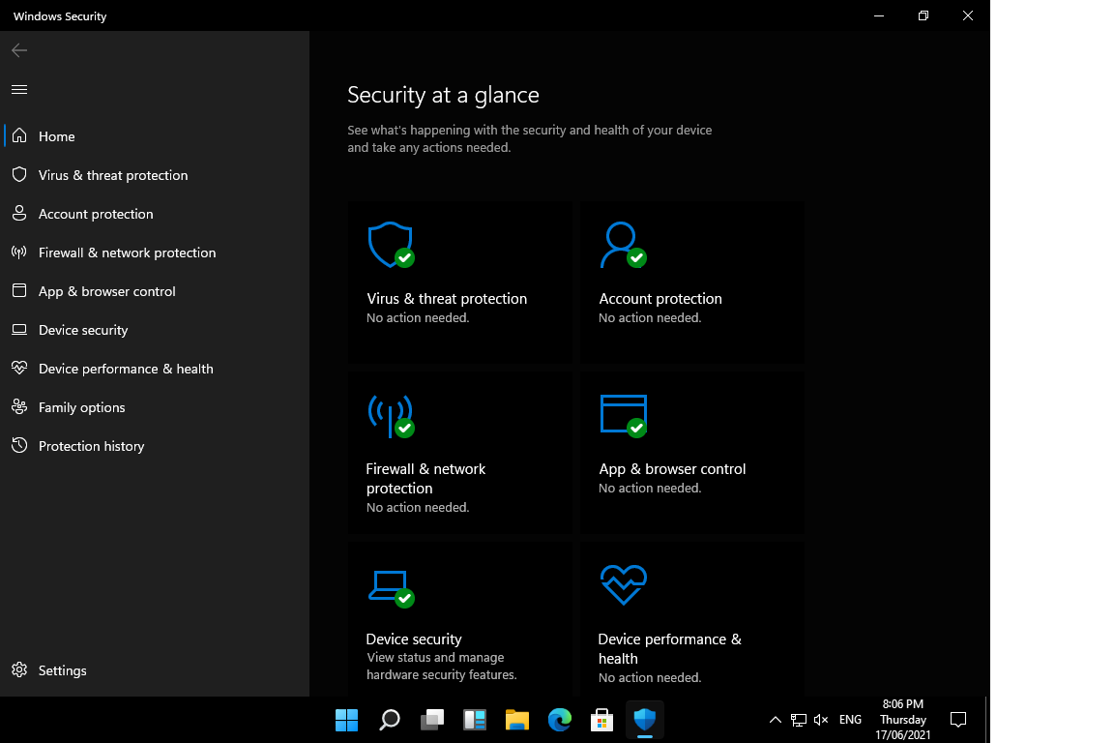Launch Microsoft Edge from taskbar
This screenshot has height=743, width=1114.
click(x=560, y=720)
